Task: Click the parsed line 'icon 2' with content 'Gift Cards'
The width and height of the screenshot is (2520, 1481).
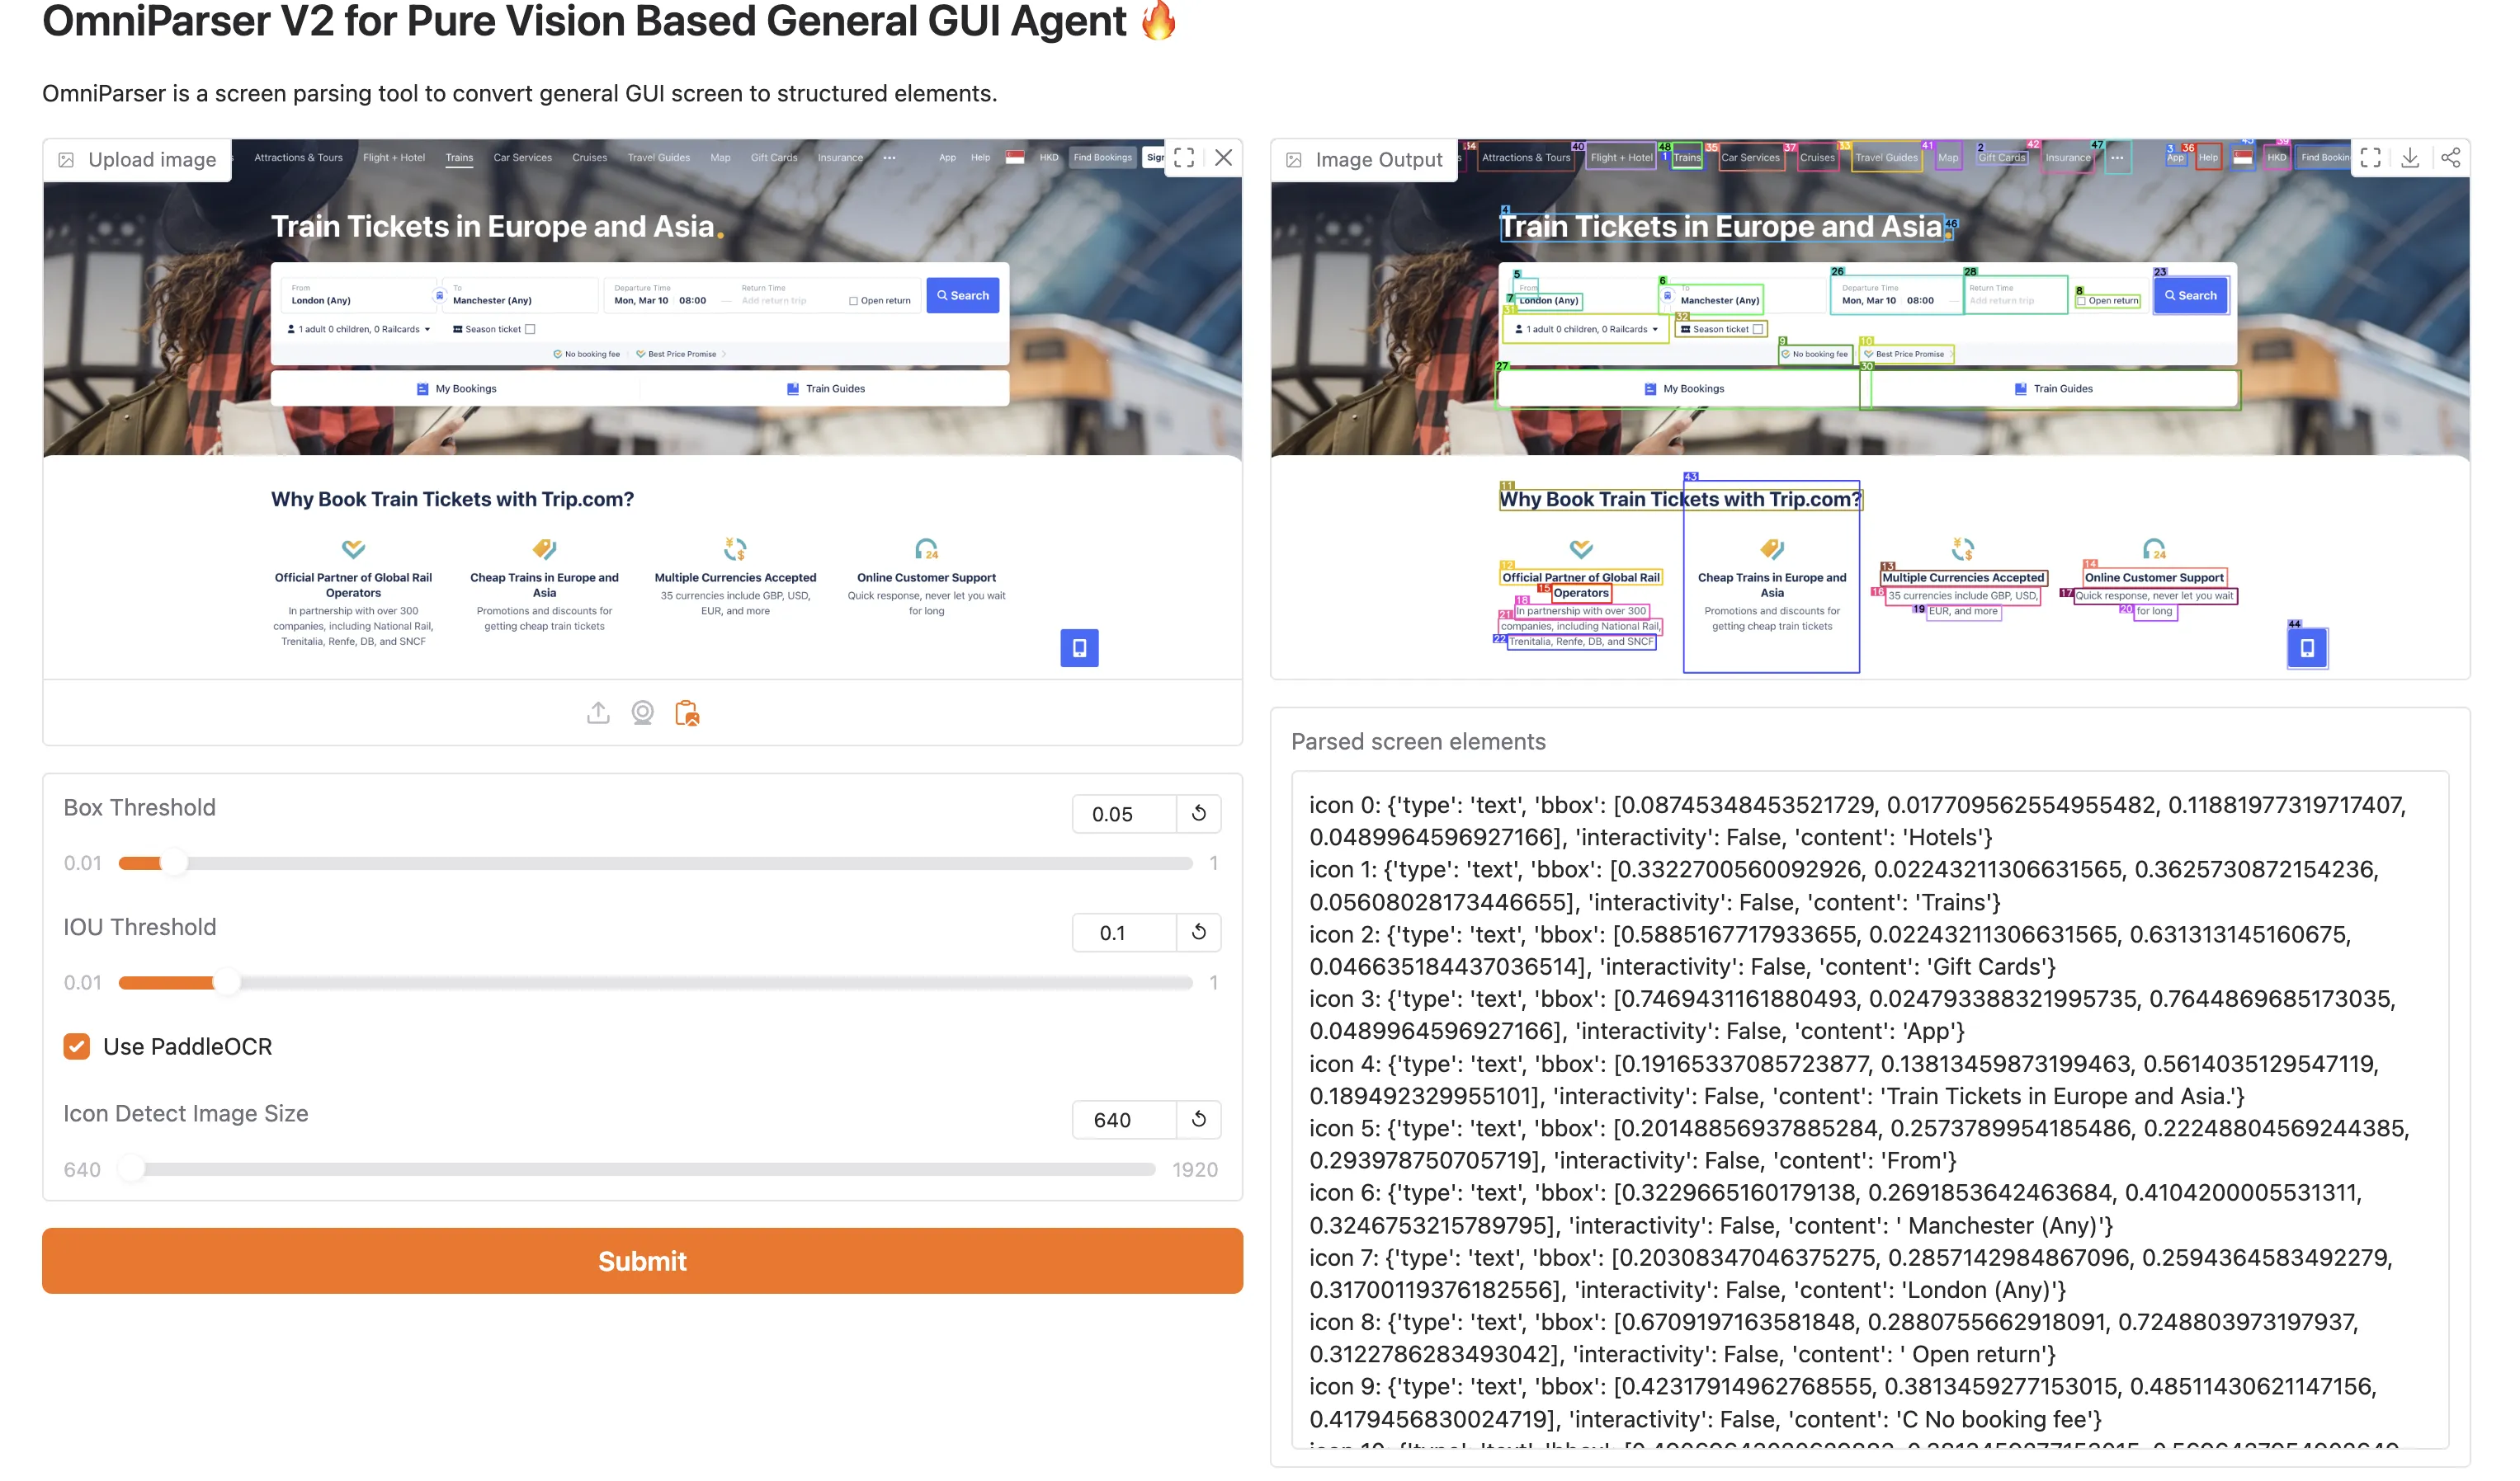Action: (1831, 950)
